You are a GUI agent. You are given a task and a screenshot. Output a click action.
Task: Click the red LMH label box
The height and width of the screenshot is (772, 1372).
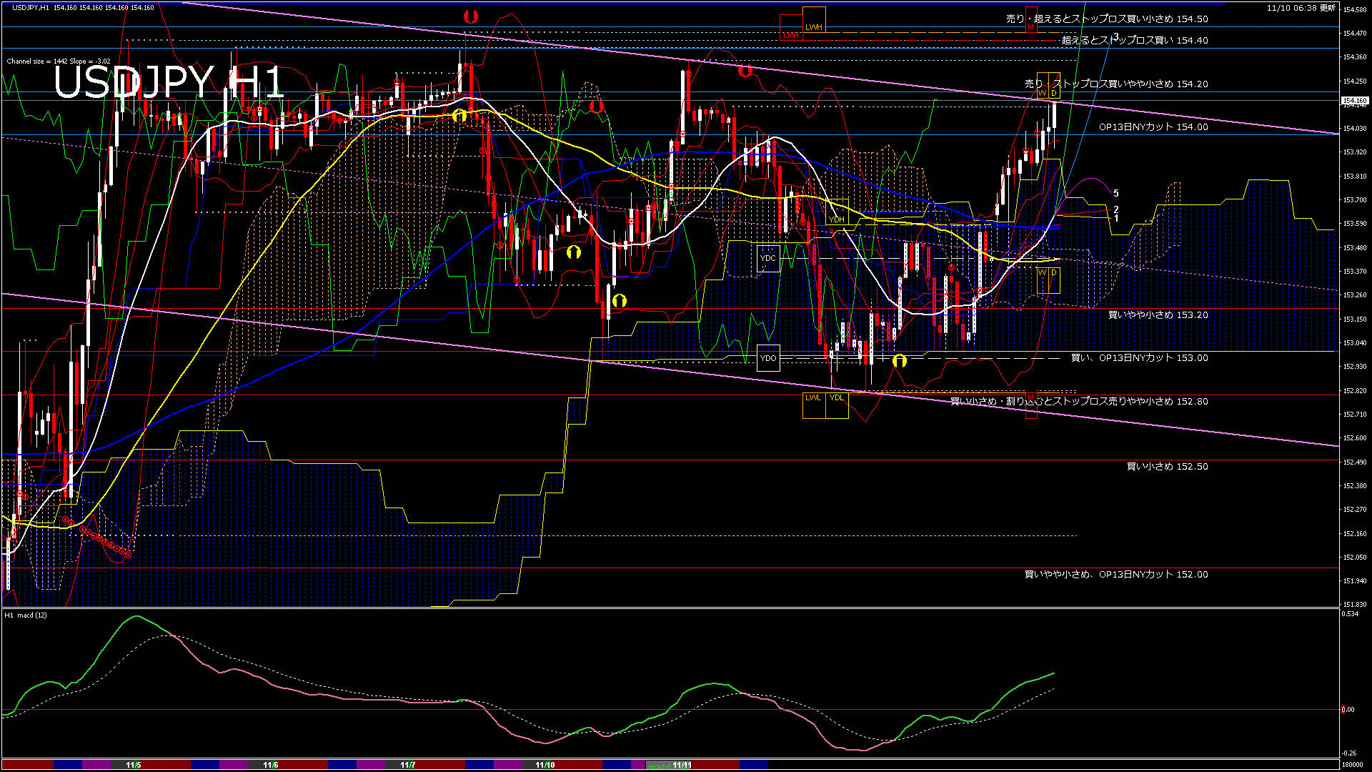tap(791, 35)
